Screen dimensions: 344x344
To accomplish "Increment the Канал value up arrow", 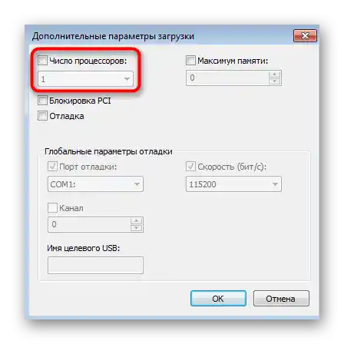I will [137, 221].
